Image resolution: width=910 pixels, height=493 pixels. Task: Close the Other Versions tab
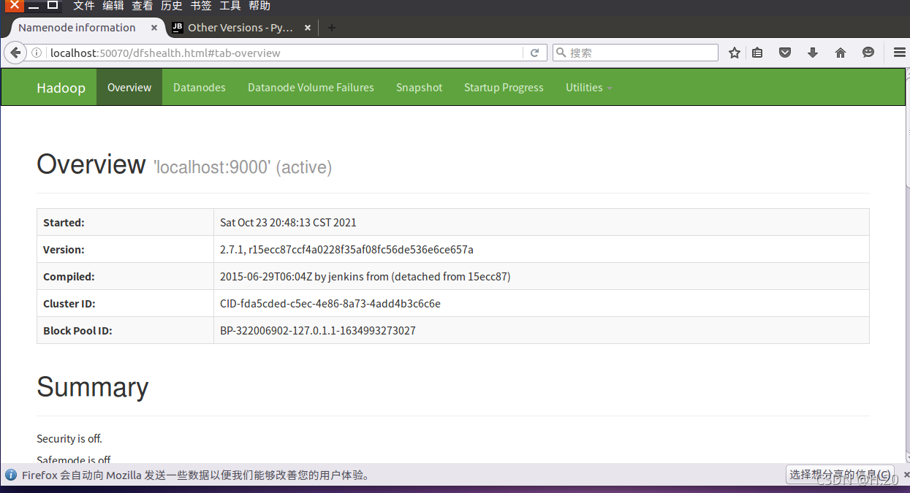(308, 28)
